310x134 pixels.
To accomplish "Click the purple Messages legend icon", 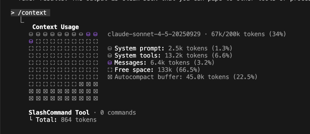I will point(110,63).
